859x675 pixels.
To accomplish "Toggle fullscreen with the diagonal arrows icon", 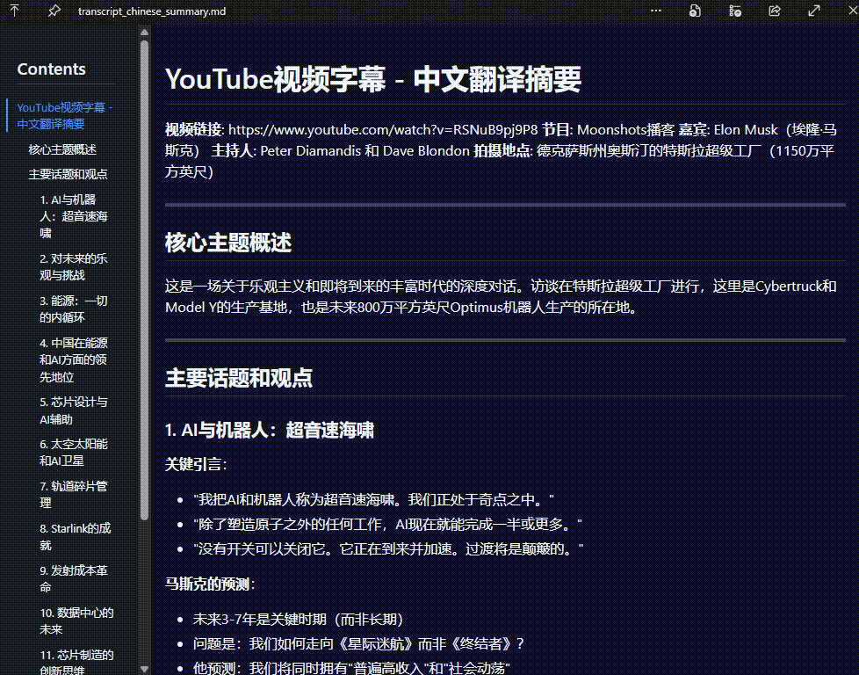I will 813,11.
